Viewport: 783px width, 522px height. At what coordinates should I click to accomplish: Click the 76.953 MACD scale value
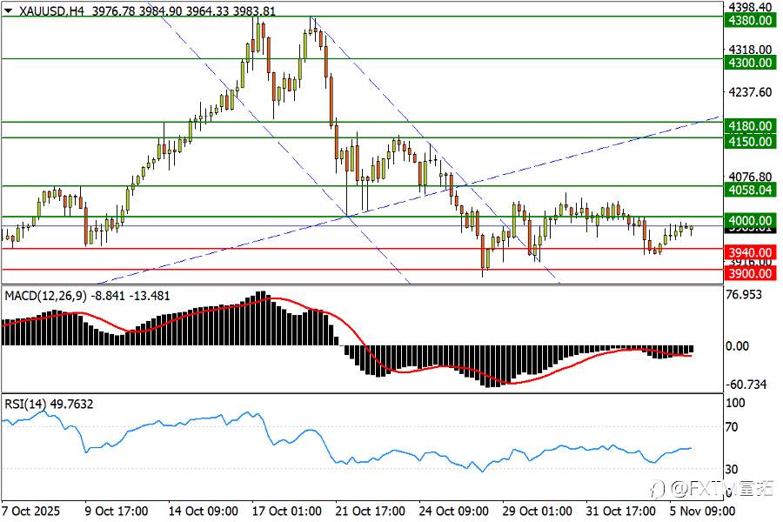744,295
